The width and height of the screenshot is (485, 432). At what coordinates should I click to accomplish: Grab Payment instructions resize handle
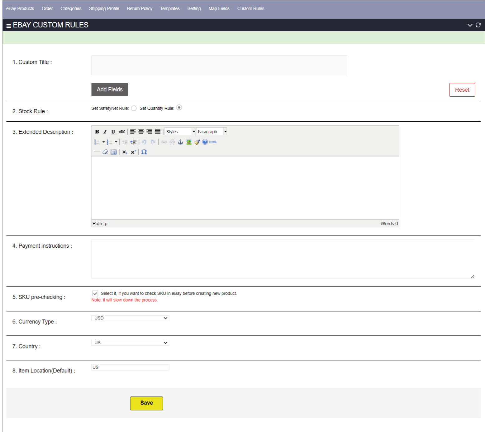pyautogui.click(x=473, y=276)
